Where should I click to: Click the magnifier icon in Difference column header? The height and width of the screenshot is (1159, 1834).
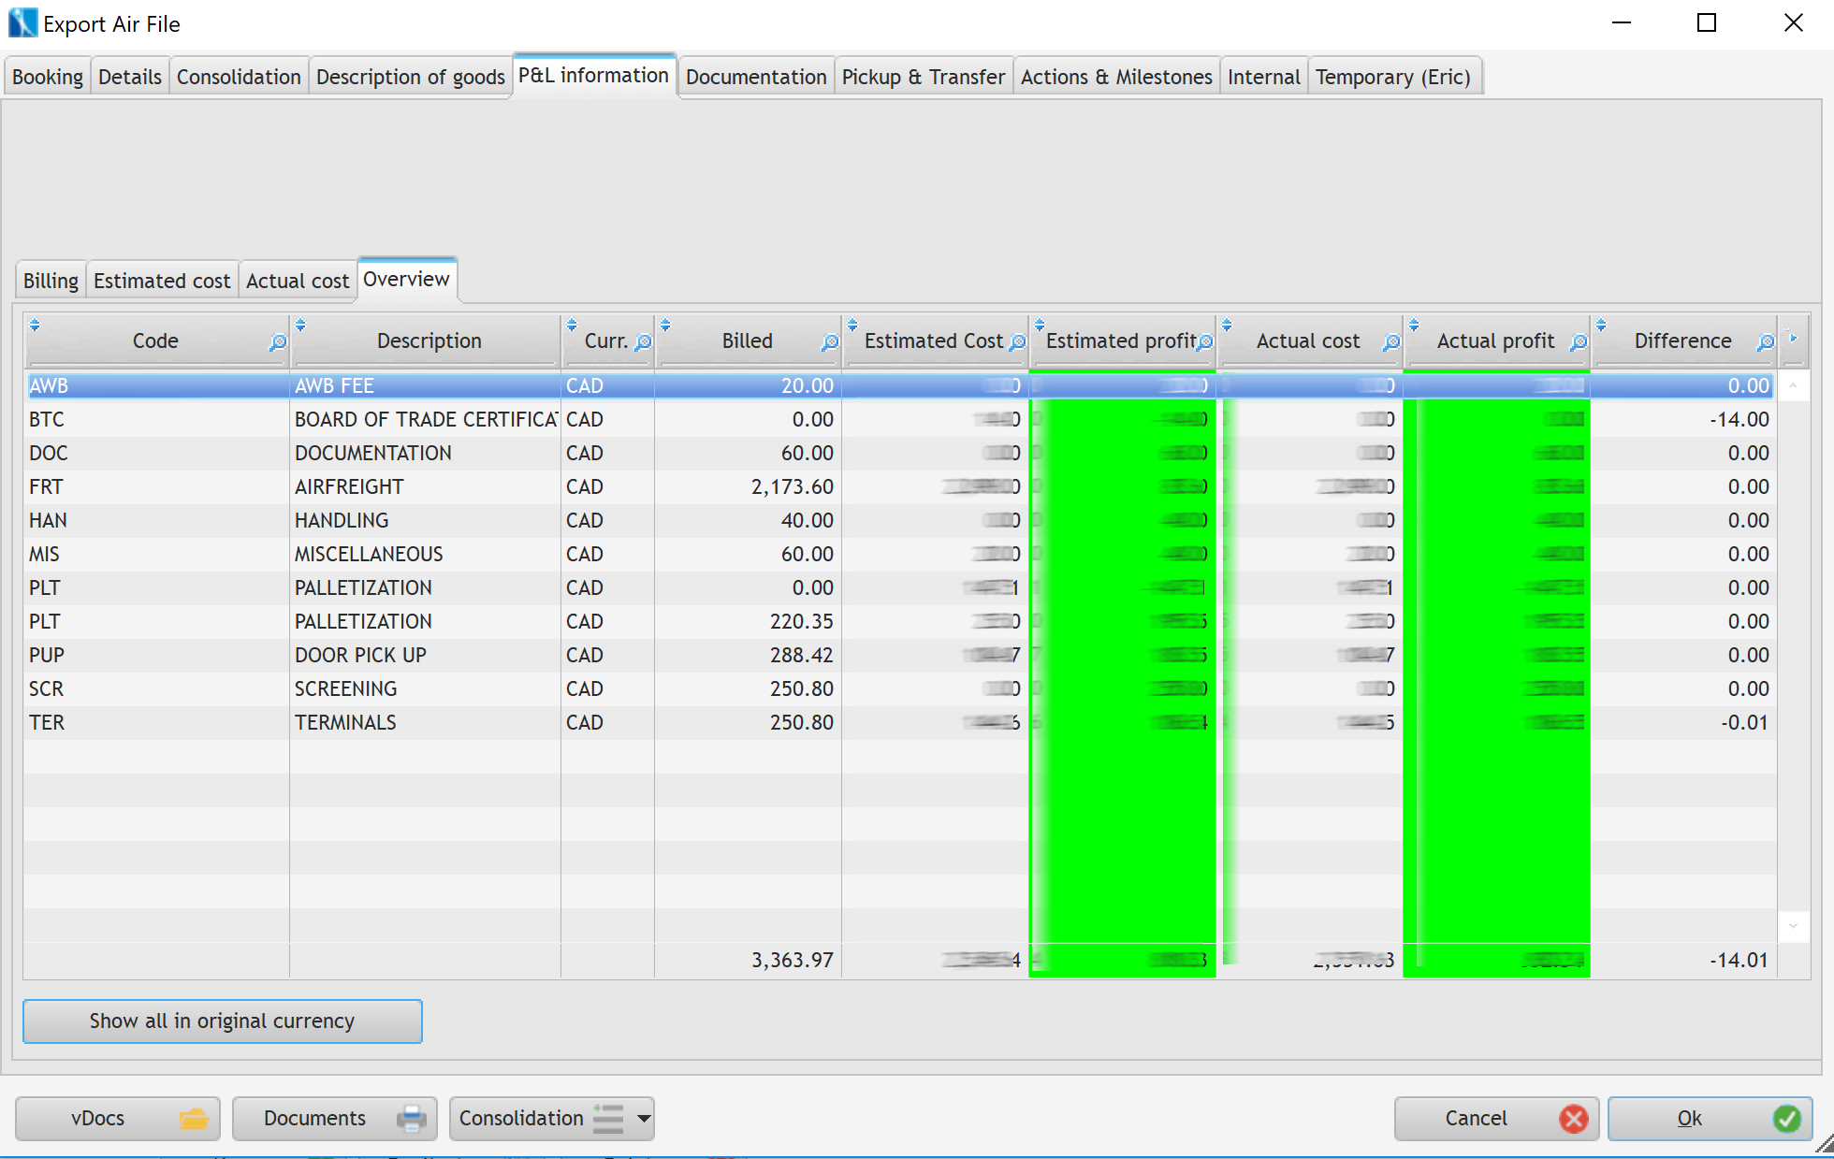tap(1765, 342)
